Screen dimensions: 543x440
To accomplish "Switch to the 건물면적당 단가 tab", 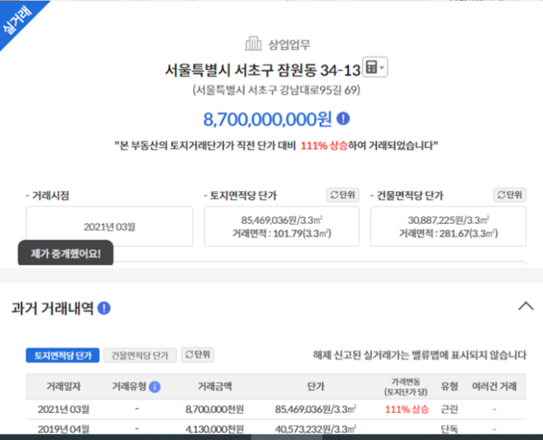I will (140, 356).
